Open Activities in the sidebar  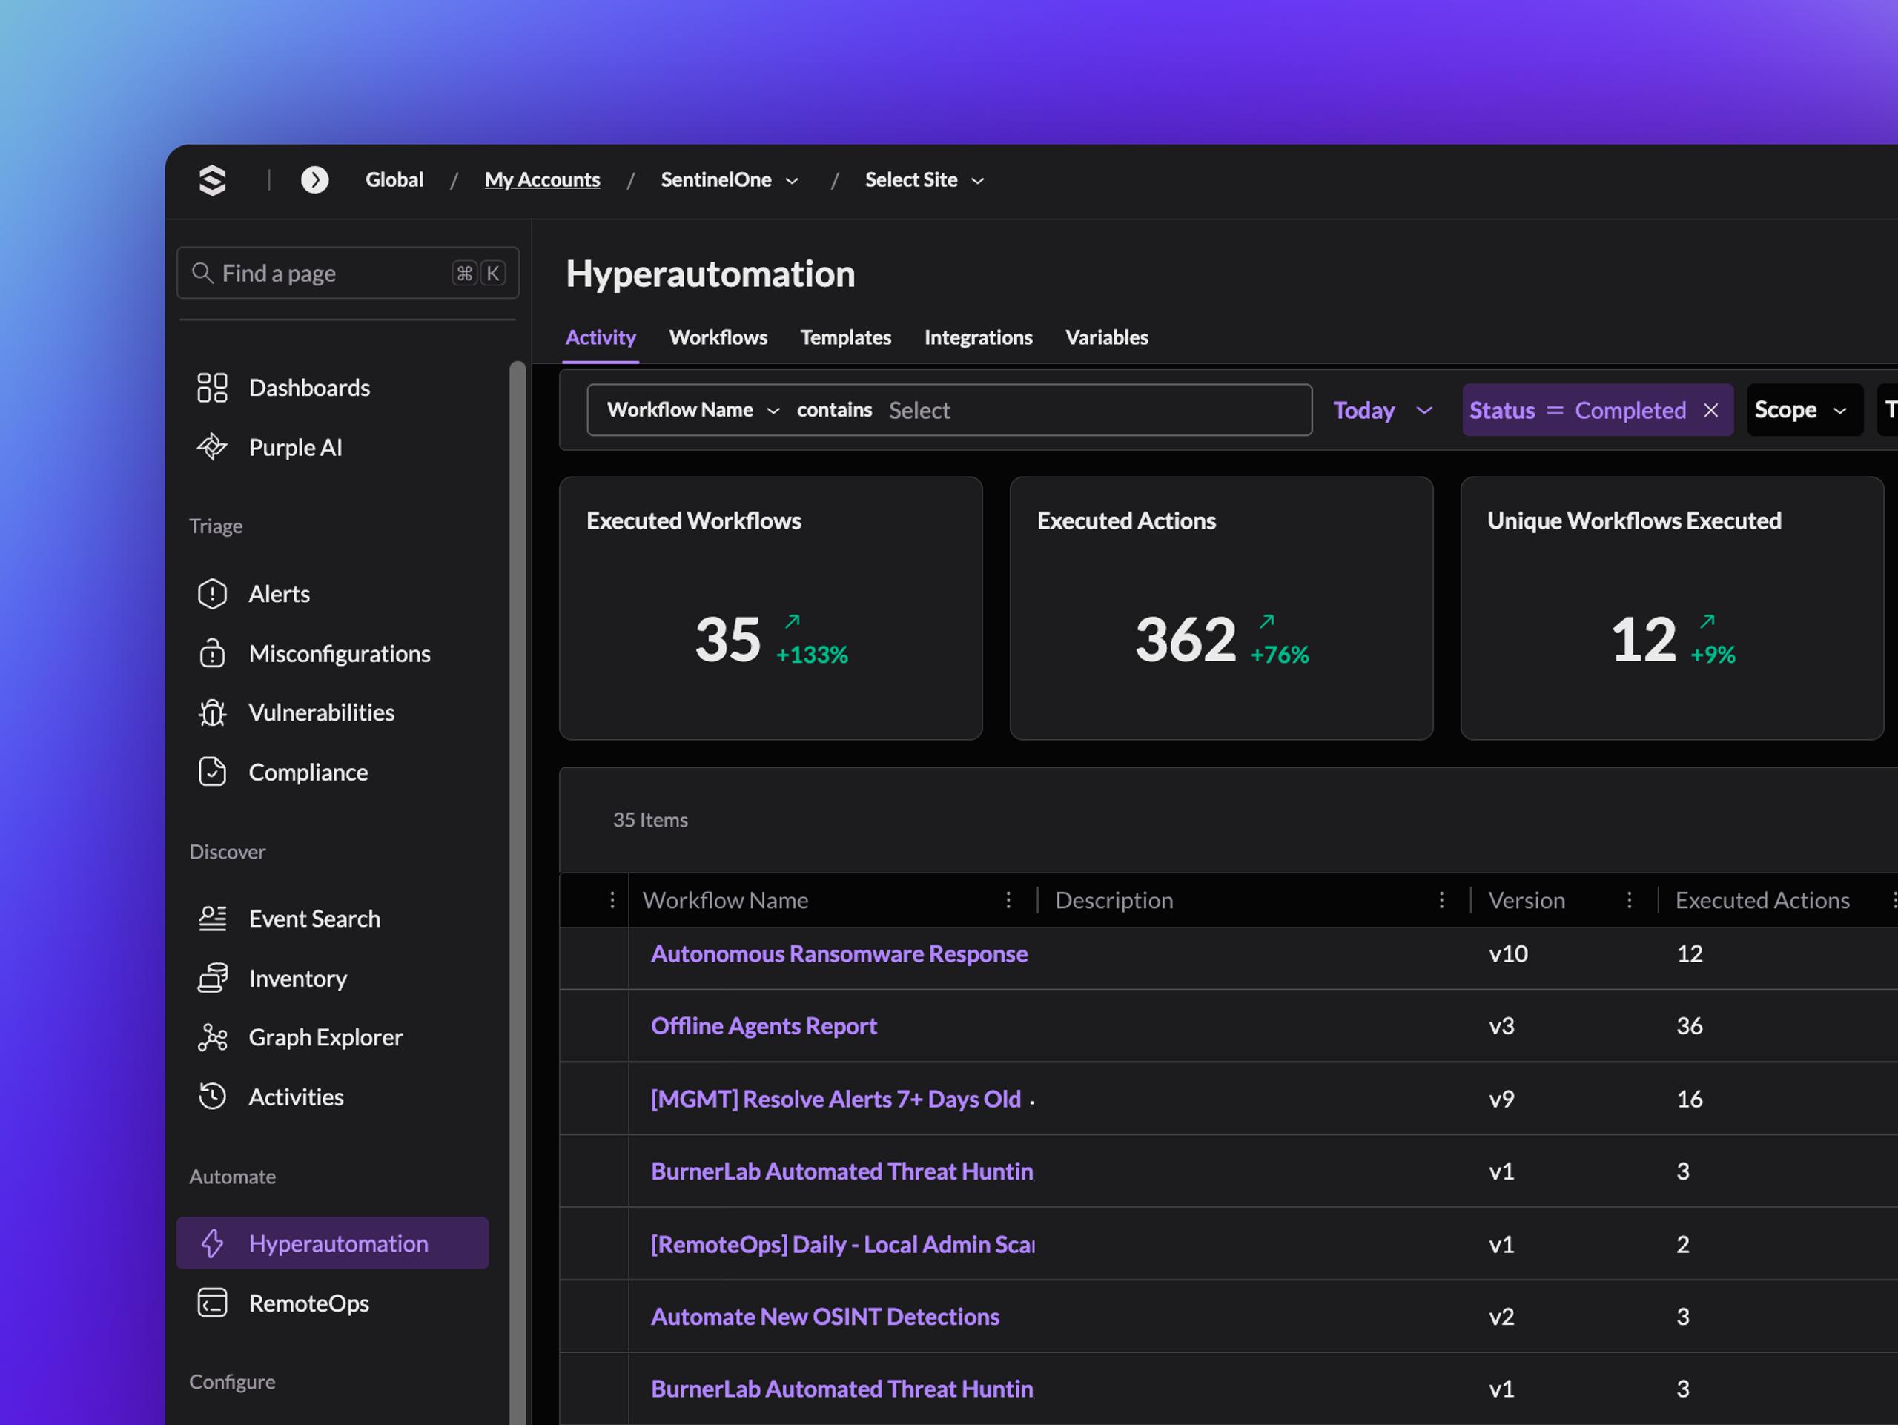[x=271, y=1097]
